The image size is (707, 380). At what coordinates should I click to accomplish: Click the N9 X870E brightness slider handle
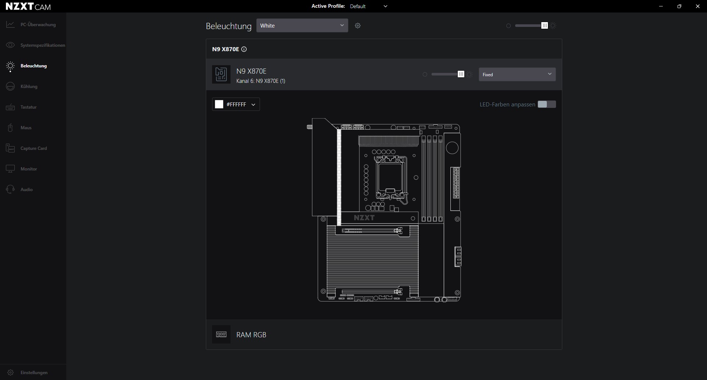461,74
